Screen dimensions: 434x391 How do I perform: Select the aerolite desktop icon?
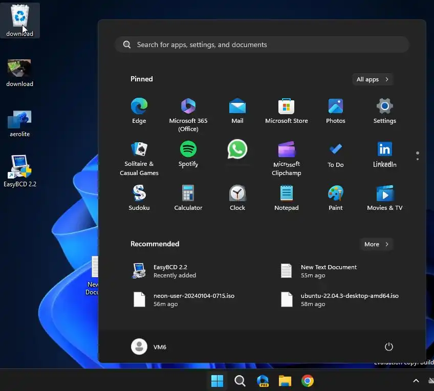pos(19,123)
